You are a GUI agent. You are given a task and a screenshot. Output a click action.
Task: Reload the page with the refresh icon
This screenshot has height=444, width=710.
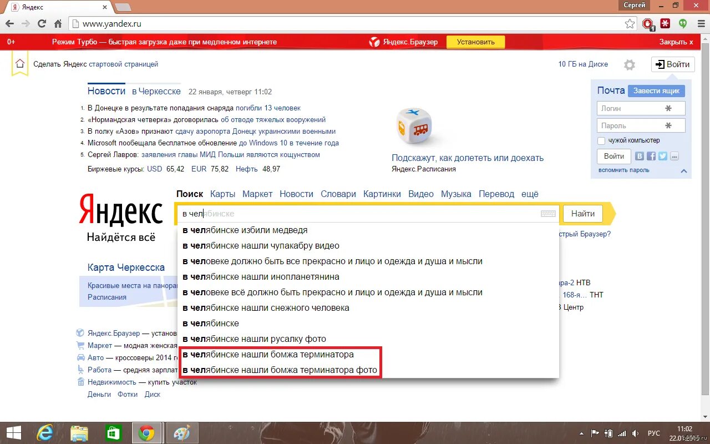[x=42, y=24]
